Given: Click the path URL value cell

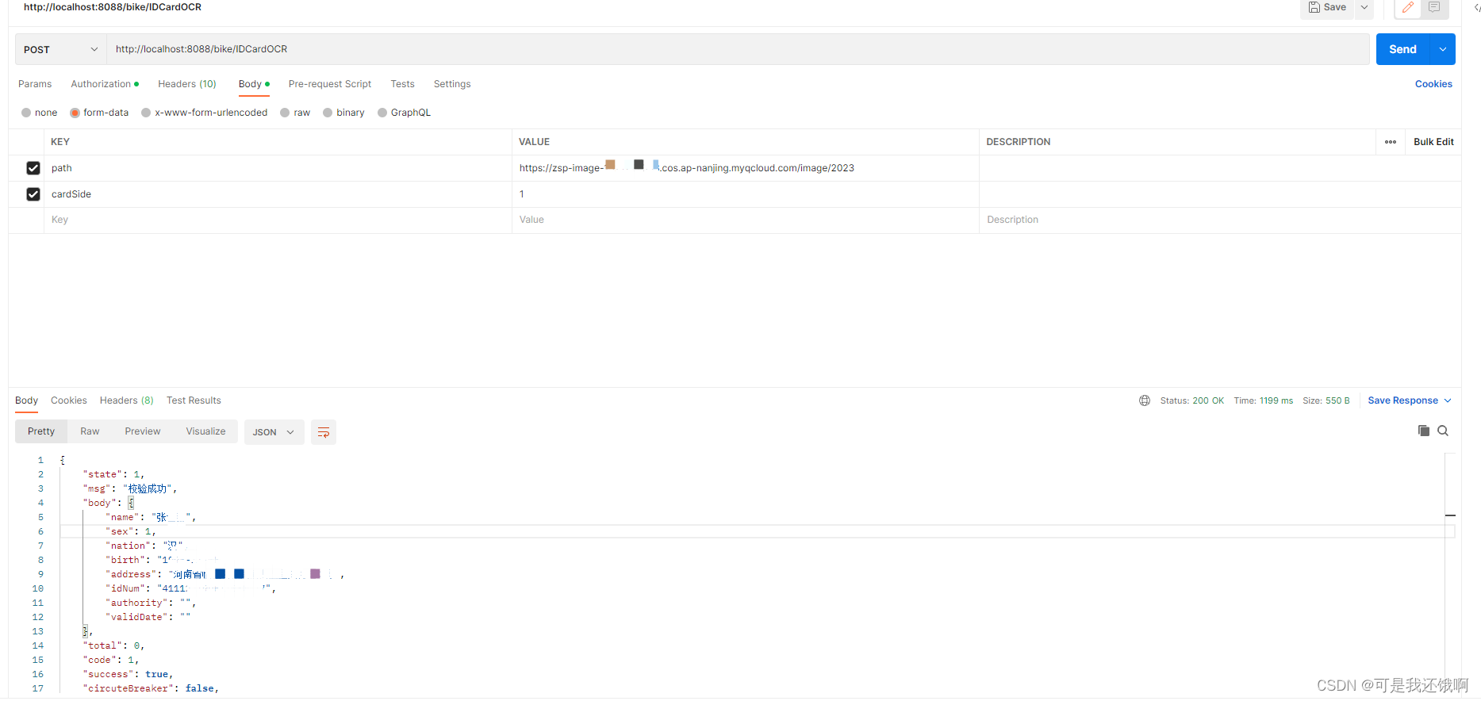Looking at the screenshot, I should [746, 168].
